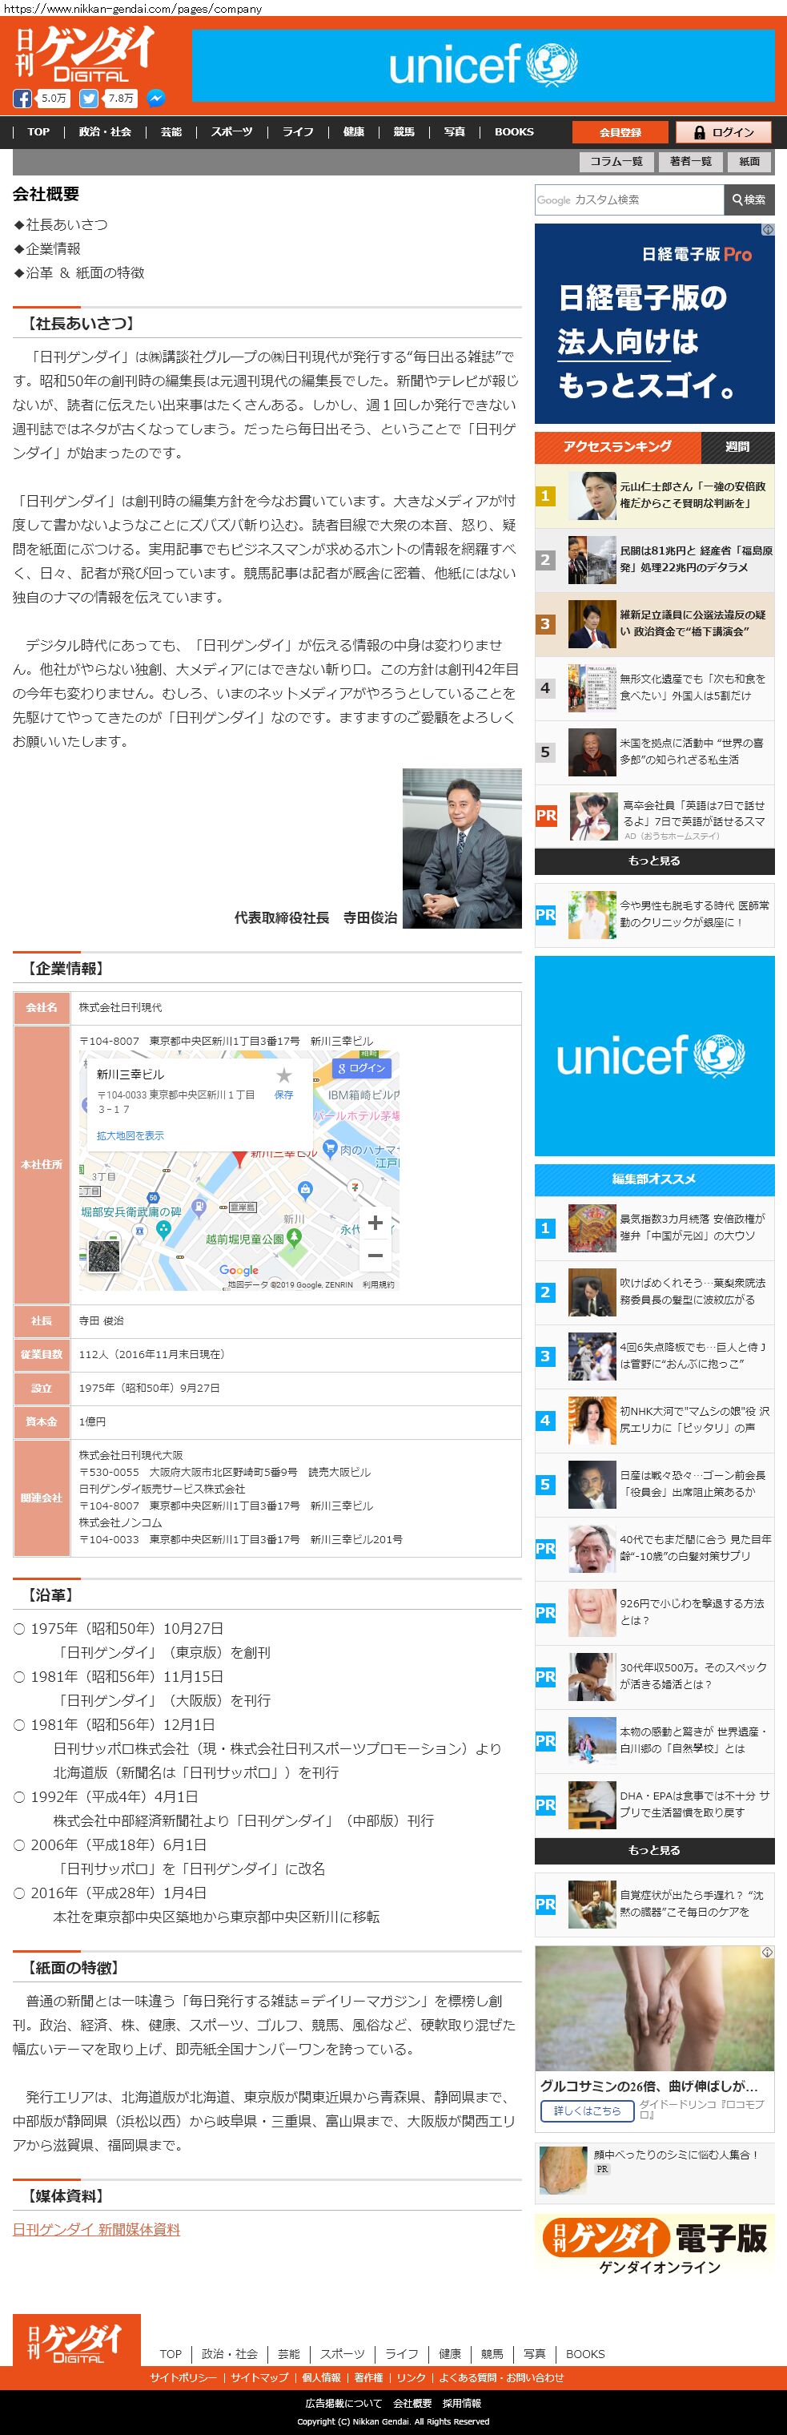Screen dimensions: 787x2435
Task: Click the Twitter share icon
Action: pyautogui.click(x=89, y=99)
